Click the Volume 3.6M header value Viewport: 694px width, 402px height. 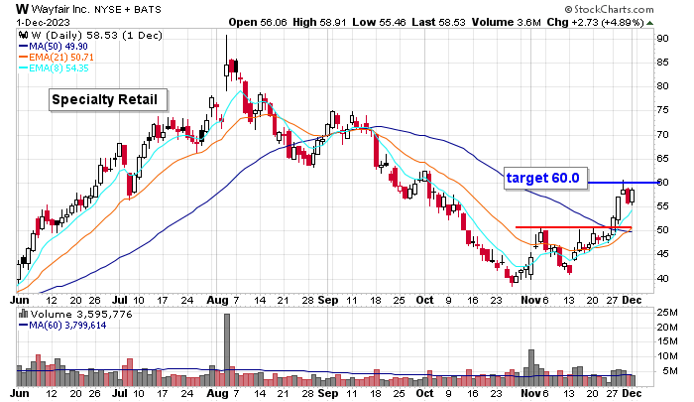click(x=506, y=22)
